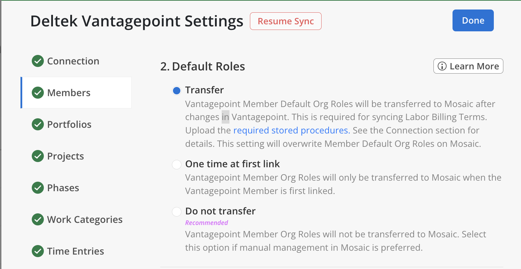The image size is (521, 269).
Task: Click the check icon beside Time Entries
Action: [38, 251]
